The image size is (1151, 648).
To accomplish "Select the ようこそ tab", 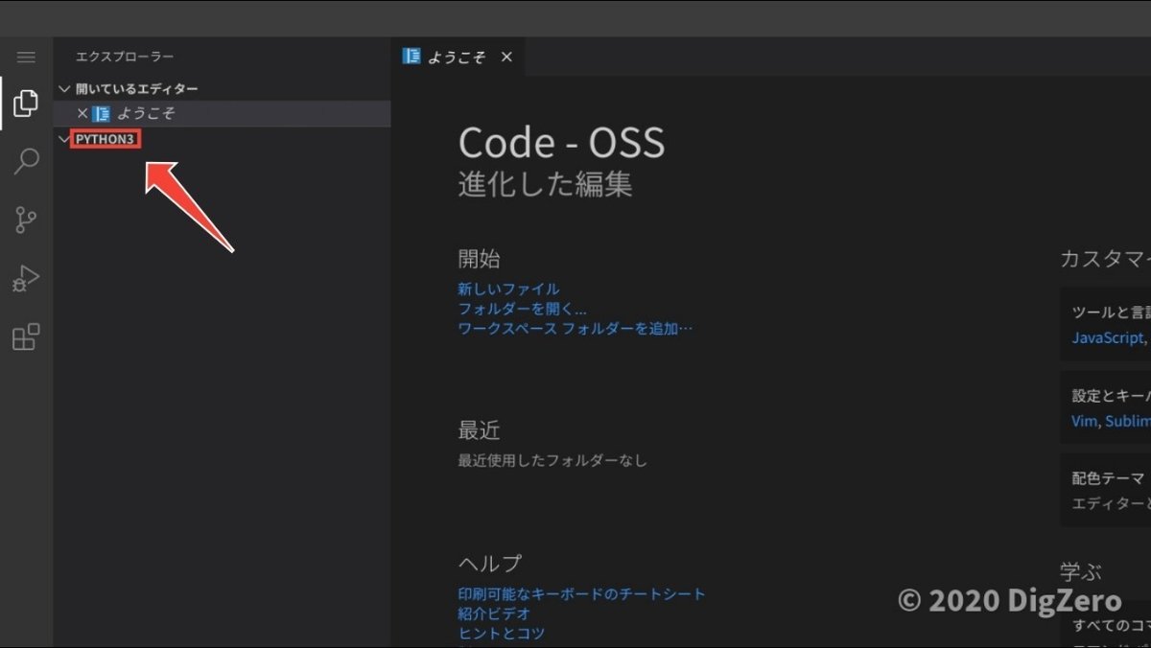I will (458, 58).
